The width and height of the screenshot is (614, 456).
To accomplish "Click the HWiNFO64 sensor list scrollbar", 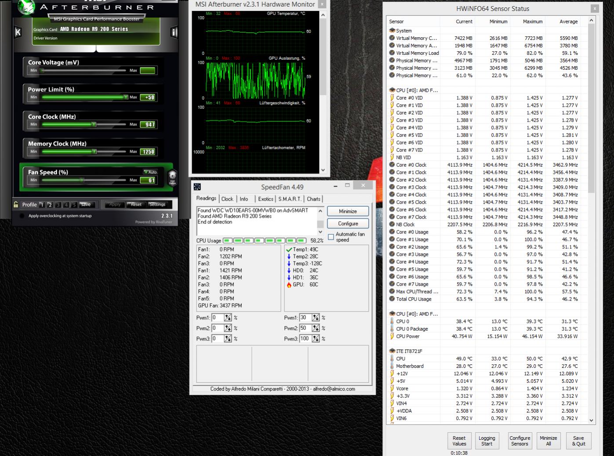I will [591, 108].
